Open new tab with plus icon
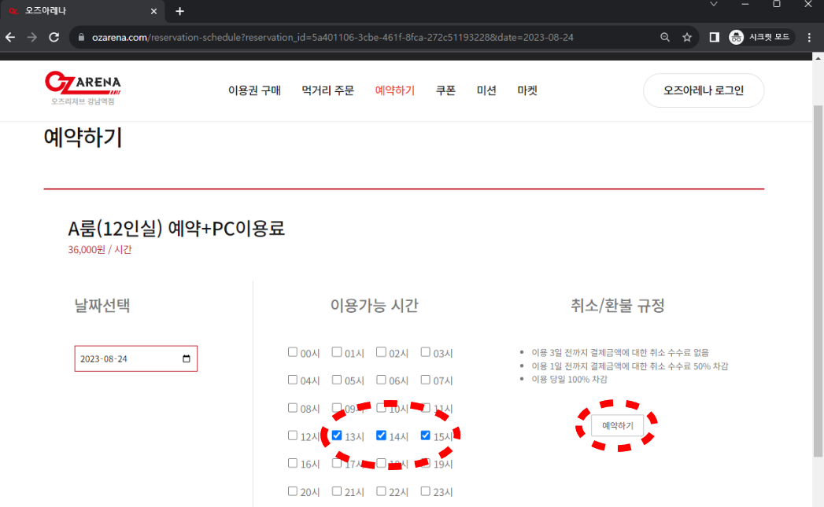 (x=179, y=11)
